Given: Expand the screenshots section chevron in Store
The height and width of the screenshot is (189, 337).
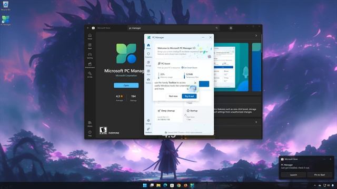Looking at the screenshot, I should (x=256, y=36).
